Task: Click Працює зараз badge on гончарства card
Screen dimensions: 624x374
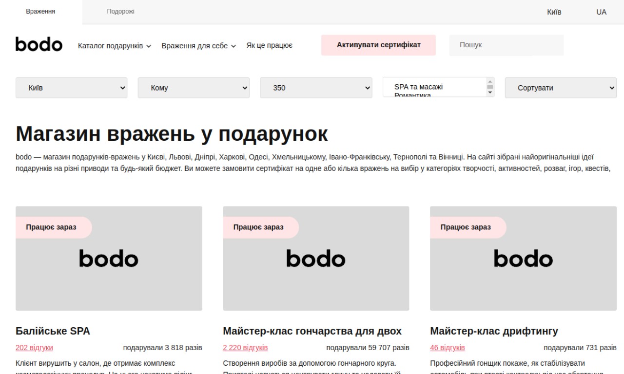Action: pyautogui.click(x=260, y=227)
